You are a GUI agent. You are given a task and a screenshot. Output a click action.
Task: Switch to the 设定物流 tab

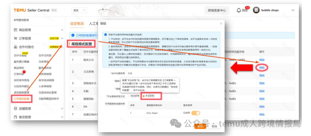click(77, 24)
